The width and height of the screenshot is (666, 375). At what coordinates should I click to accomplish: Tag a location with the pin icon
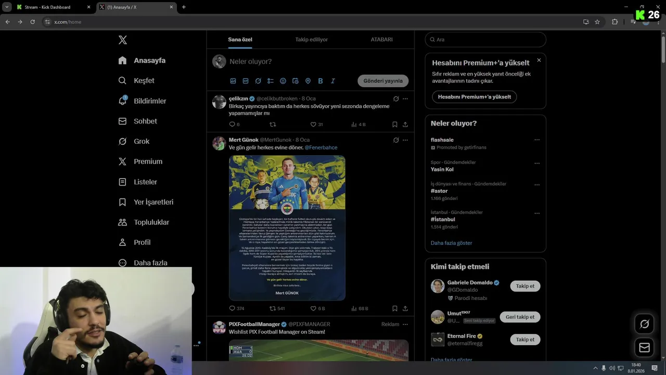[308, 81]
